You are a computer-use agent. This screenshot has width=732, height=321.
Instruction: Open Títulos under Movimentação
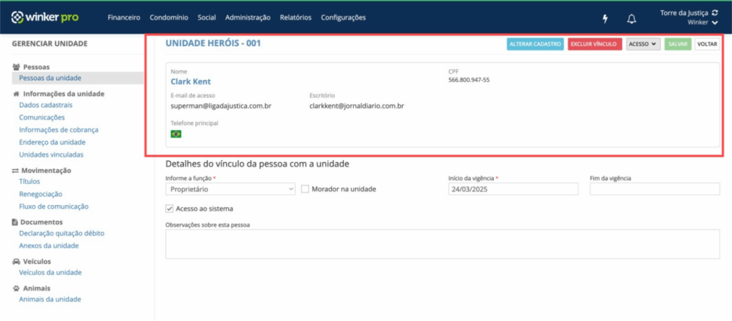pos(29,182)
